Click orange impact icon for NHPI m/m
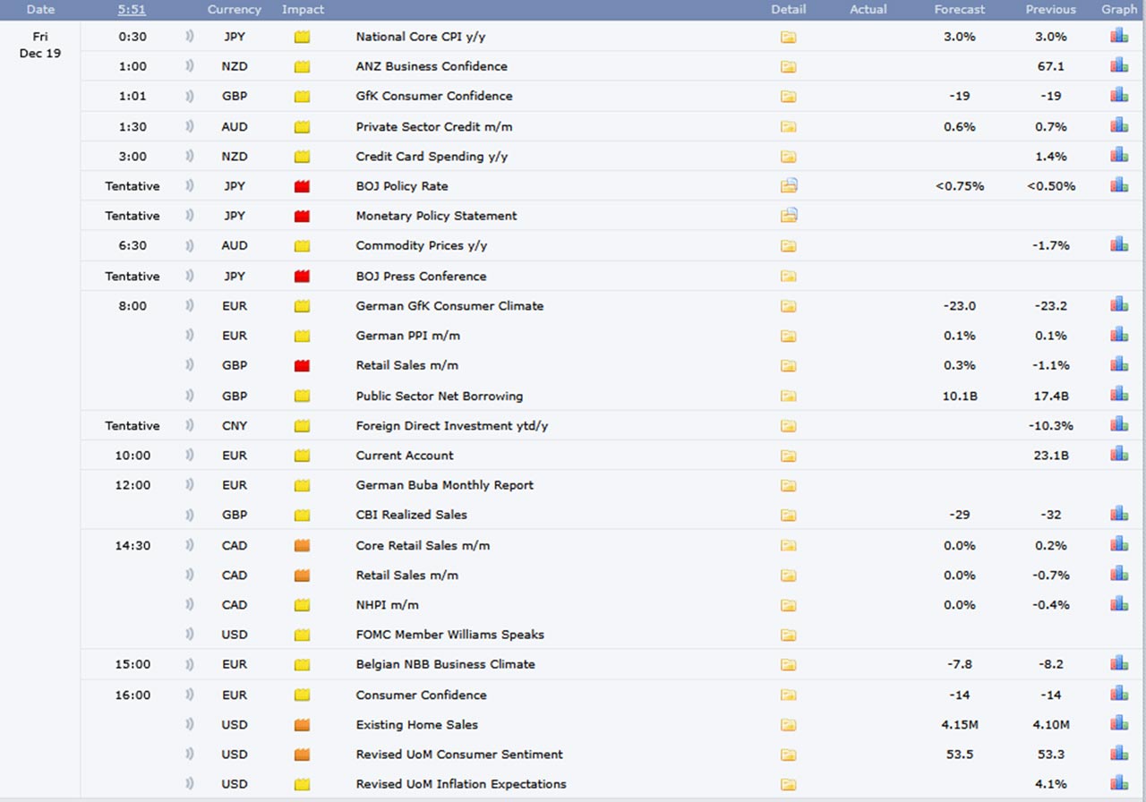The width and height of the screenshot is (1146, 802). pyautogui.click(x=302, y=604)
